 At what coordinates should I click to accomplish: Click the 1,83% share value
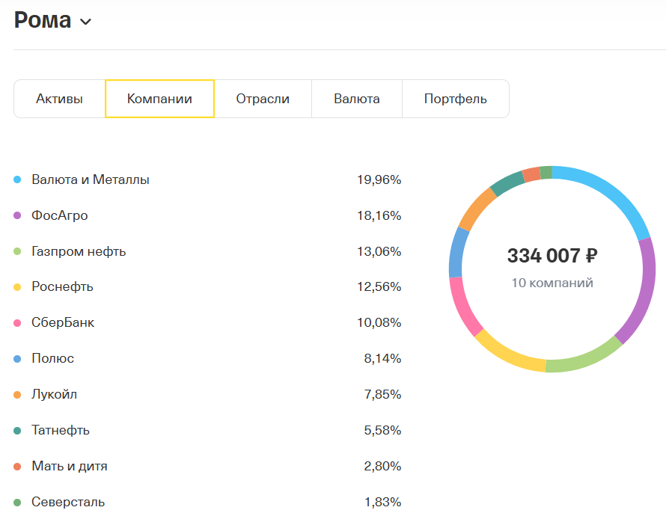[382, 502]
